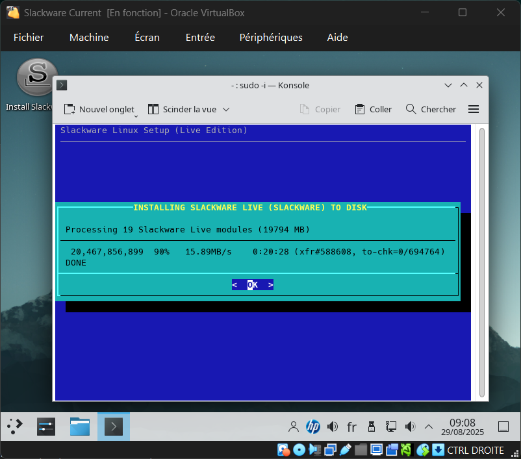521x459 pixels.
Task: Click the removable USB device tray icon
Action: tap(371, 427)
